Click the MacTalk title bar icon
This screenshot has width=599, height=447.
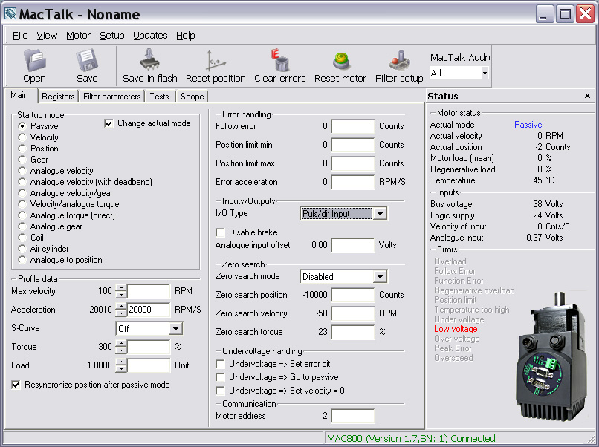point(10,14)
